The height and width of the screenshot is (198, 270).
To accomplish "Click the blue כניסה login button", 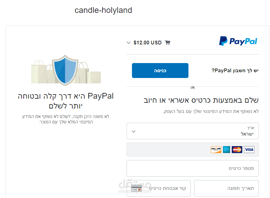I will pos(160,71).
